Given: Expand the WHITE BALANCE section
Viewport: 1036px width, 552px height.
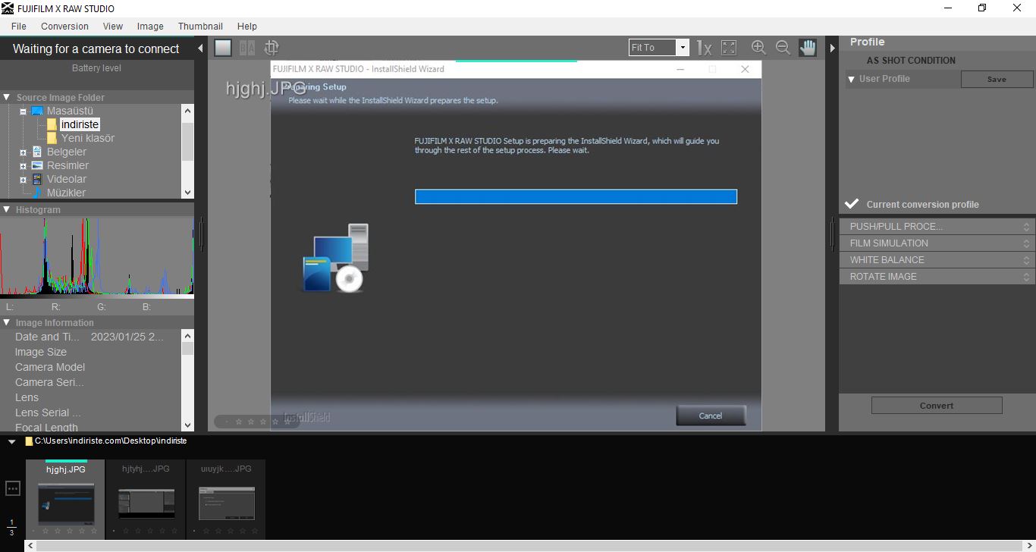Looking at the screenshot, I should pos(937,260).
